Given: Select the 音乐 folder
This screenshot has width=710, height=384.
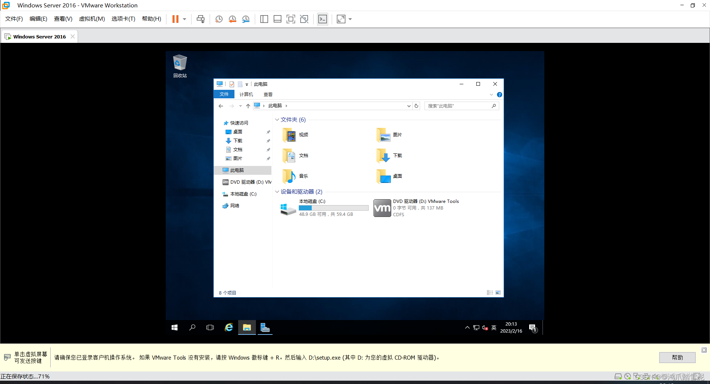Looking at the screenshot, I should coord(296,176).
